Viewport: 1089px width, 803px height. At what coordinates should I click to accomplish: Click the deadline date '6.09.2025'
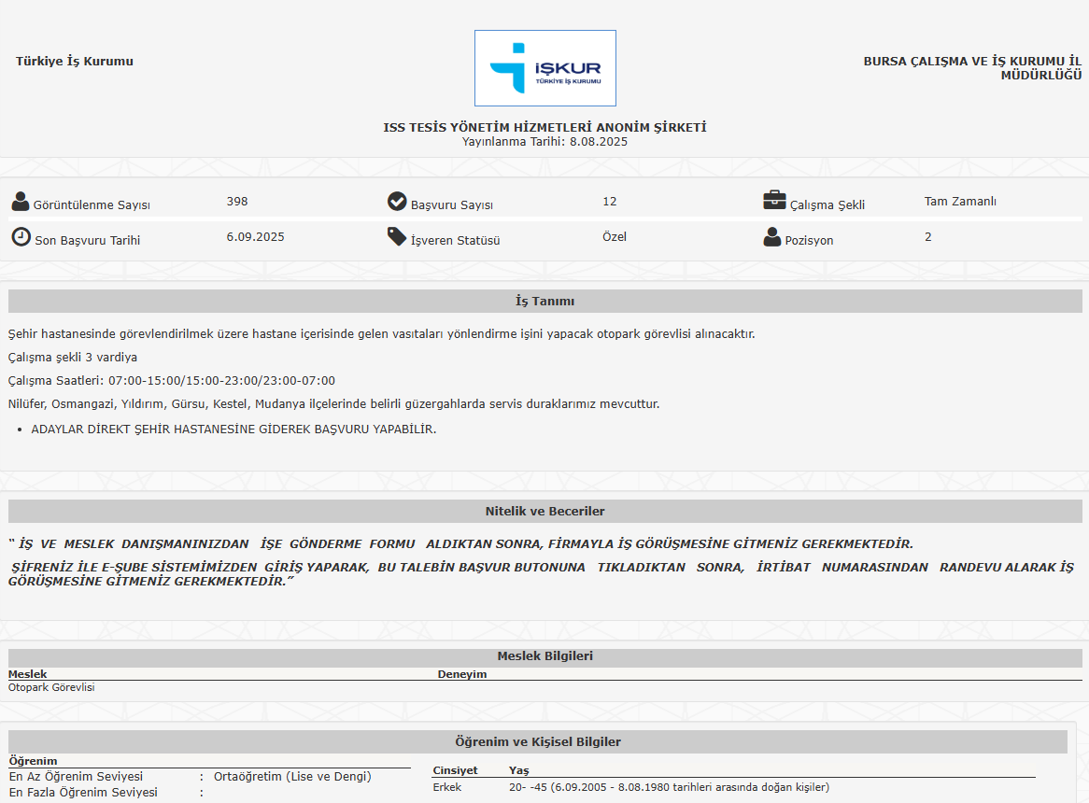256,236
